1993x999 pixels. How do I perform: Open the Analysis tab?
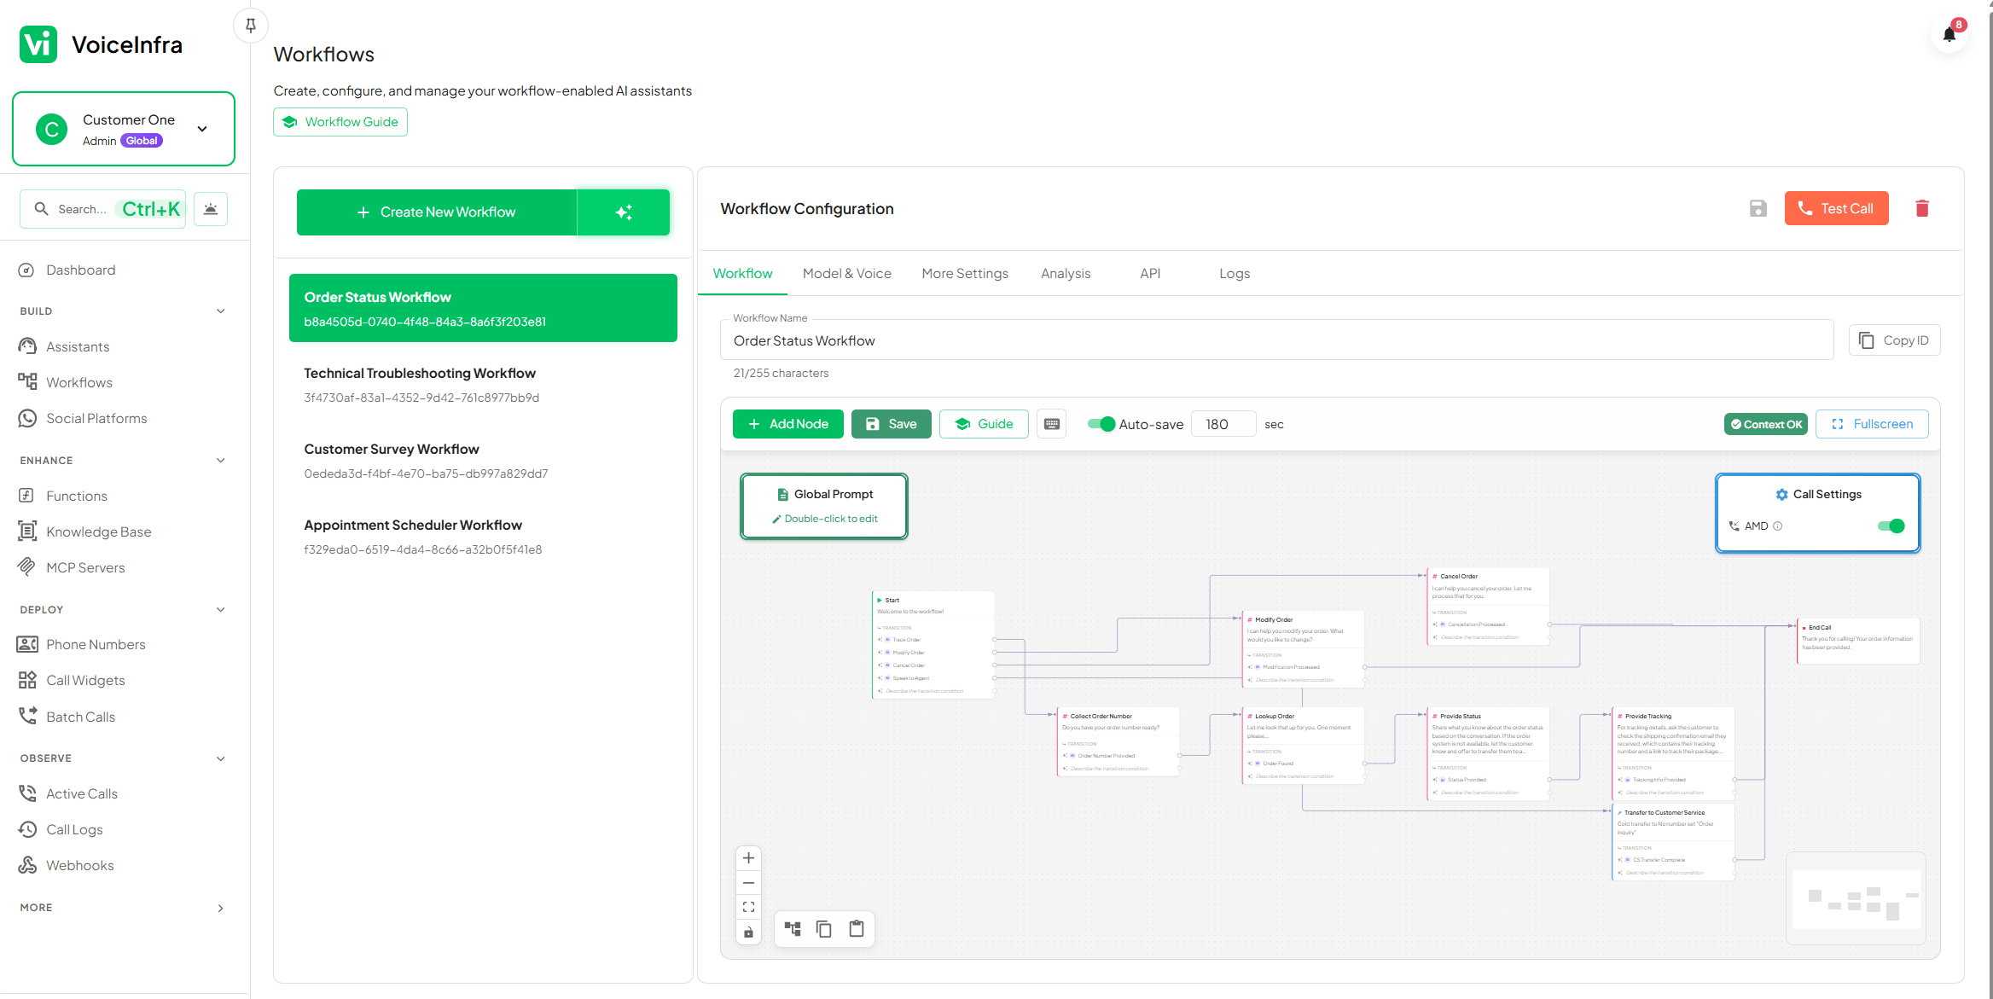[x=1066, y=273]
